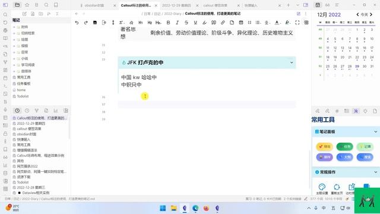Image resolution: width=380 pixels, height=214 pixels.
Task: Switch to the obsidian封面 tab
Action: click(94, 5)
